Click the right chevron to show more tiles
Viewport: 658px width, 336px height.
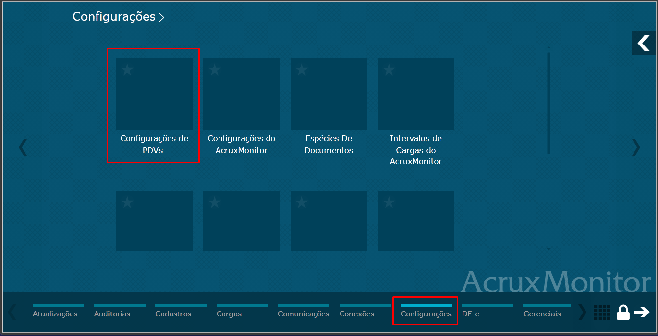[635, 147]
